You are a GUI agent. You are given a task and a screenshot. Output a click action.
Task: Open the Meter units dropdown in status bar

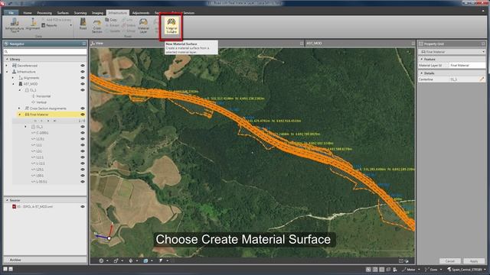pos(419,269)
